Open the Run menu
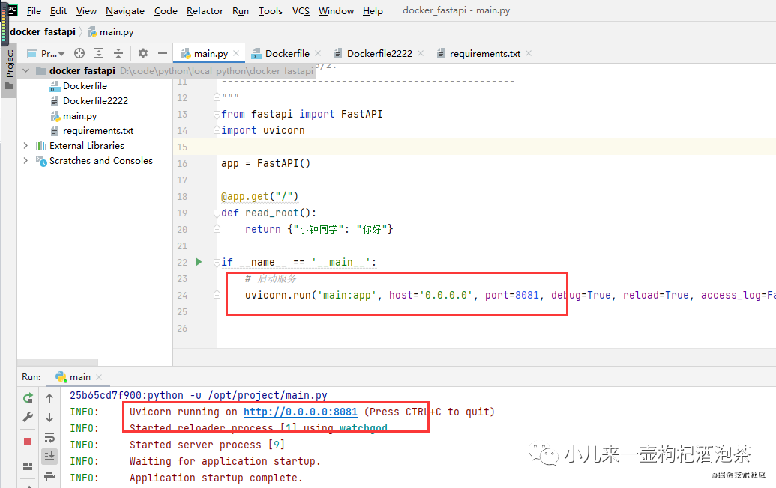The width and height of the screenshot is (776, 488). pyautogui.click(x=241, y=11)
